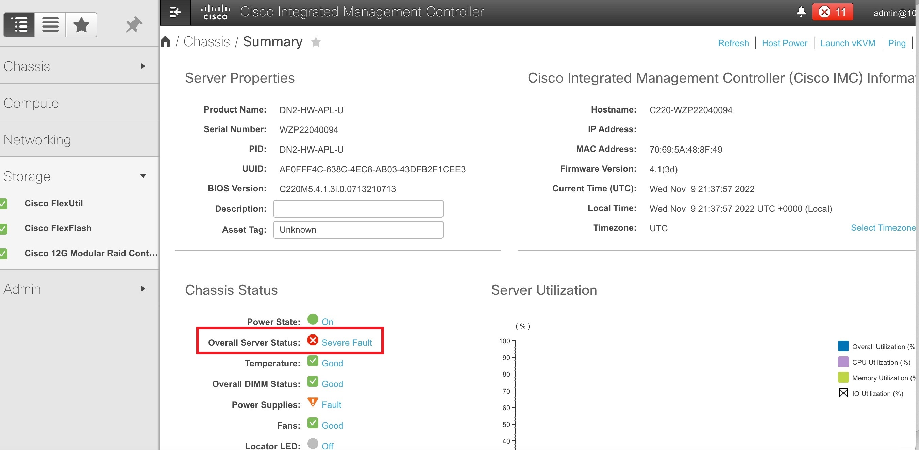Open the Networking section
The width and height of the screenshot is (919, 450).
coord(37,139)
